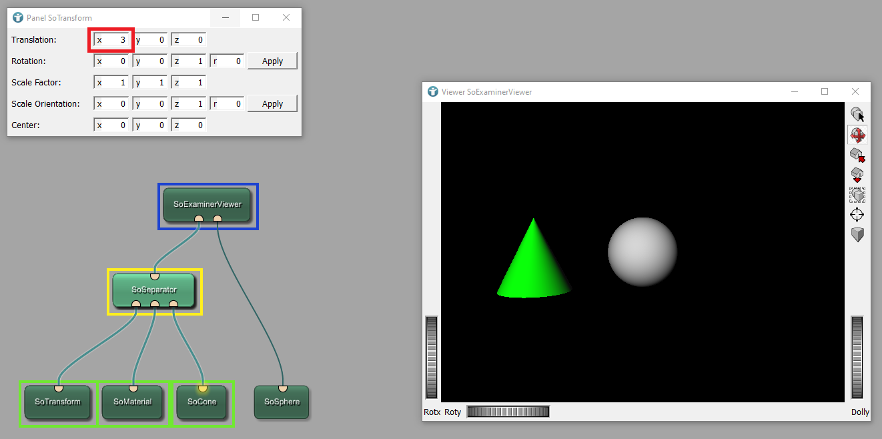Click the Dolly thumbwheel on right
Screen dimensions: 882x439
(x=857, y=358)
